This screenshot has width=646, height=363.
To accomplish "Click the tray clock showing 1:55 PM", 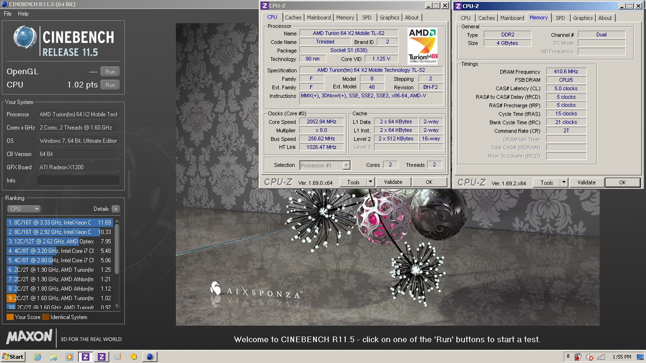I will [x=621, y=357].
